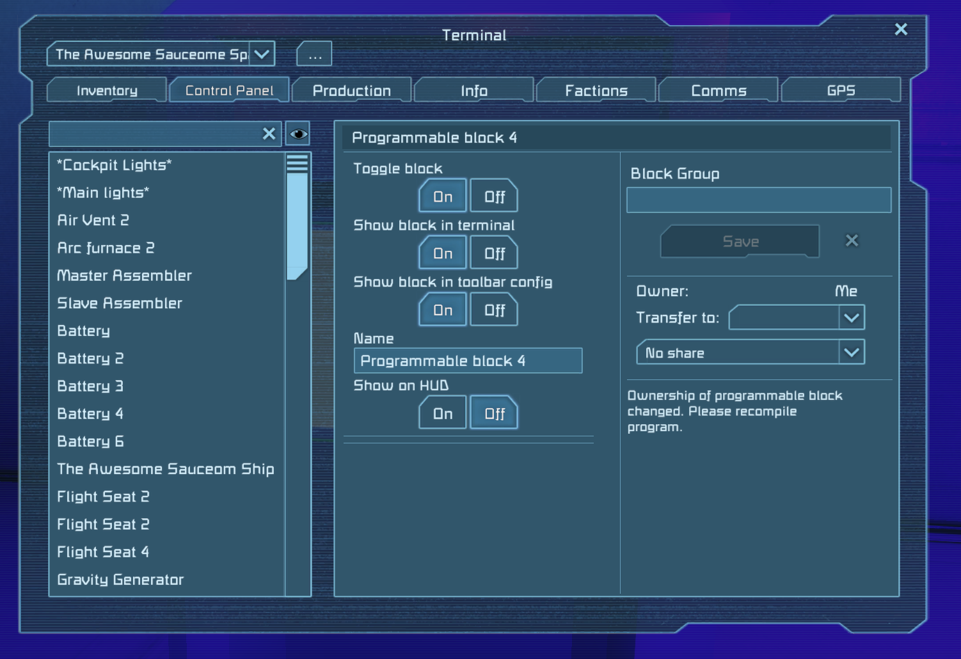Switch to the Inventory tab
The image size is (961, 659).
pos(106,90)
